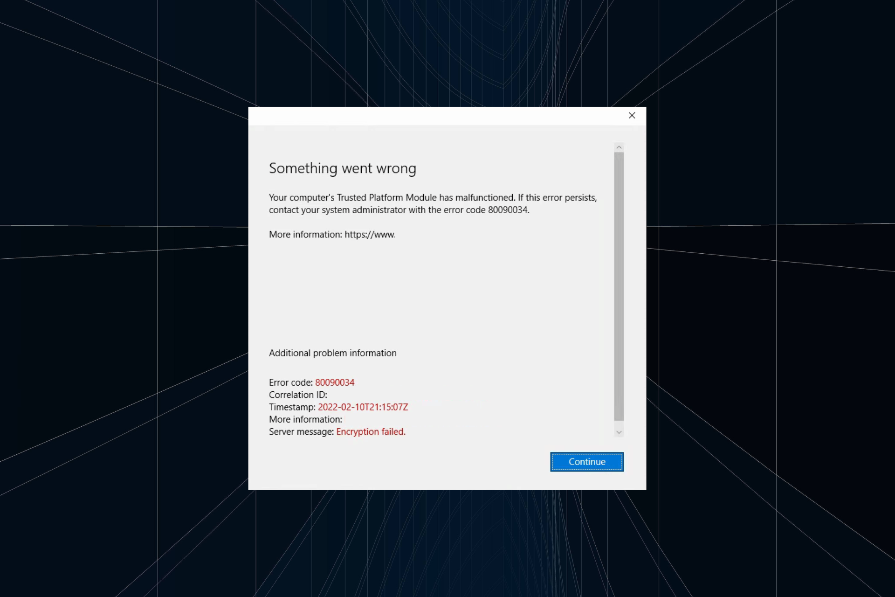The width and height of the screenshot is (895, 597).
Task: Click the https://www. more information link
Action: point(370,235)
